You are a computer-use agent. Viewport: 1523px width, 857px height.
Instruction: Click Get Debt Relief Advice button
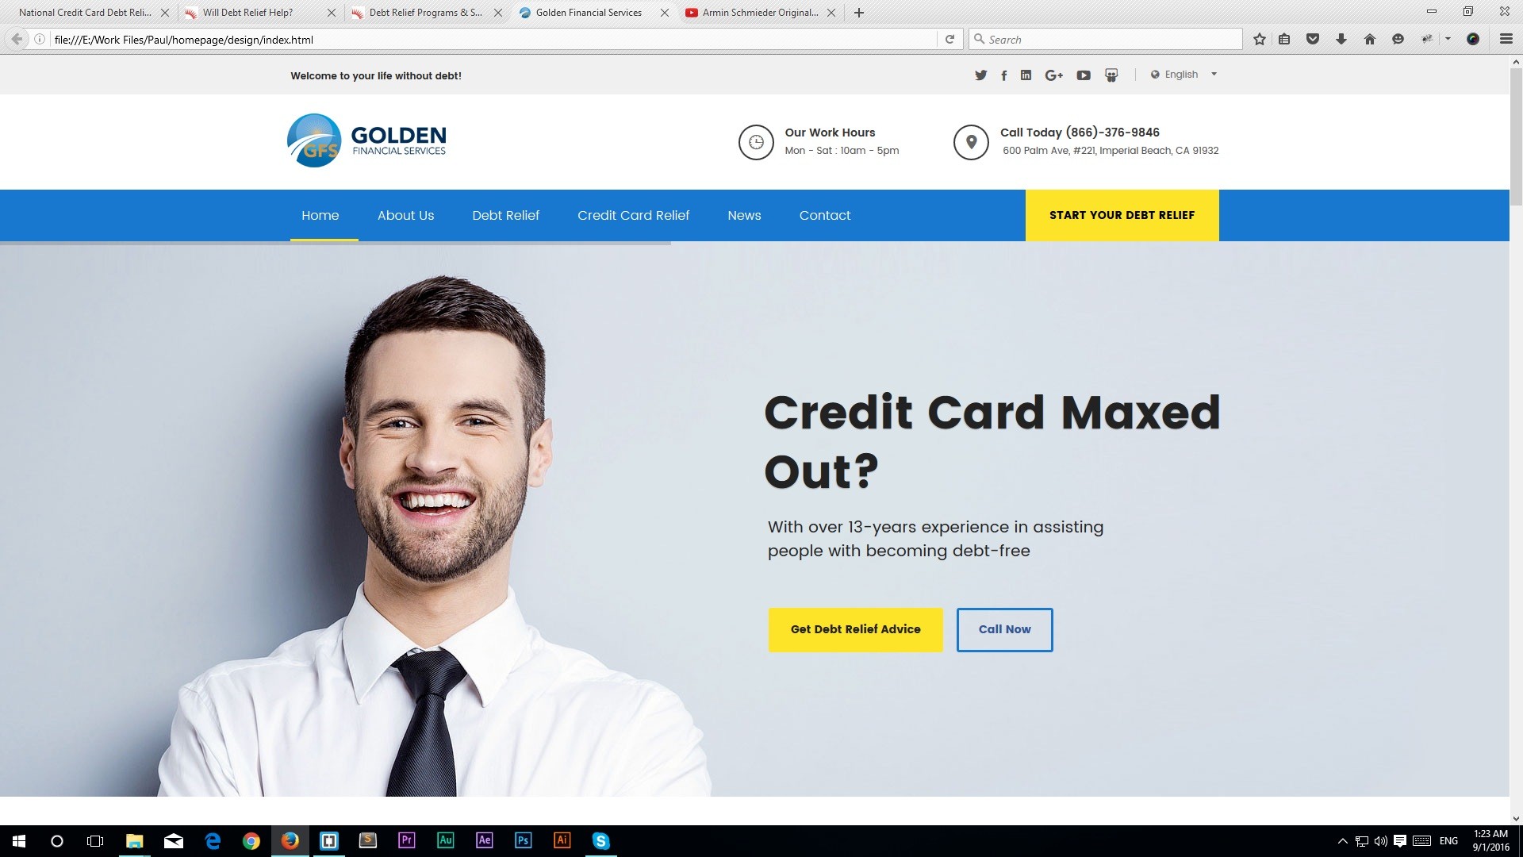855,629
